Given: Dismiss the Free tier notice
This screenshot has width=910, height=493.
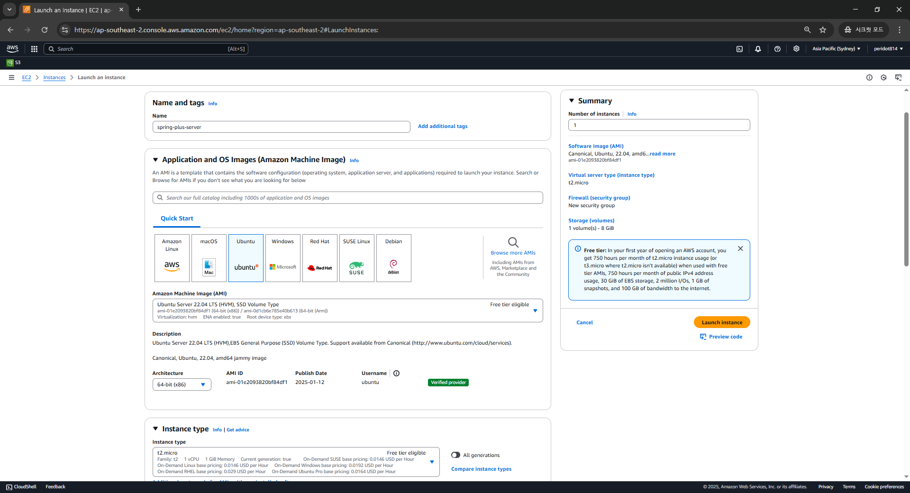Looking at the screenshot, I should click(x=740, y=248).
